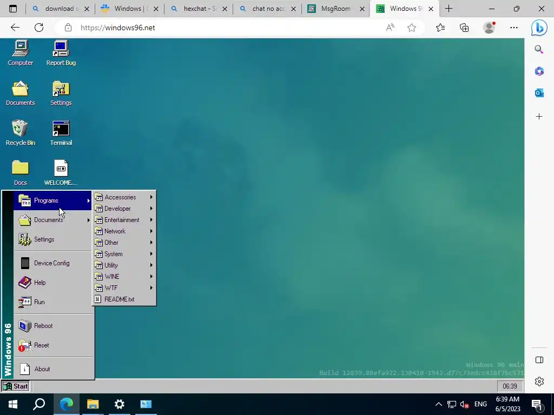Open the tab actions menu icon

pos(13,9)
